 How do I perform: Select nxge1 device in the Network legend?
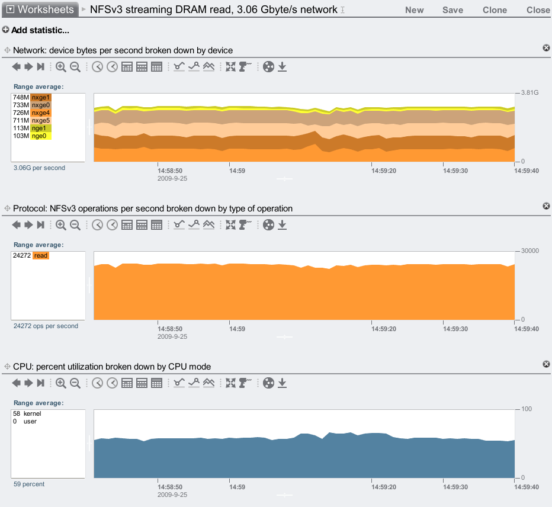[x=41, y=97]
